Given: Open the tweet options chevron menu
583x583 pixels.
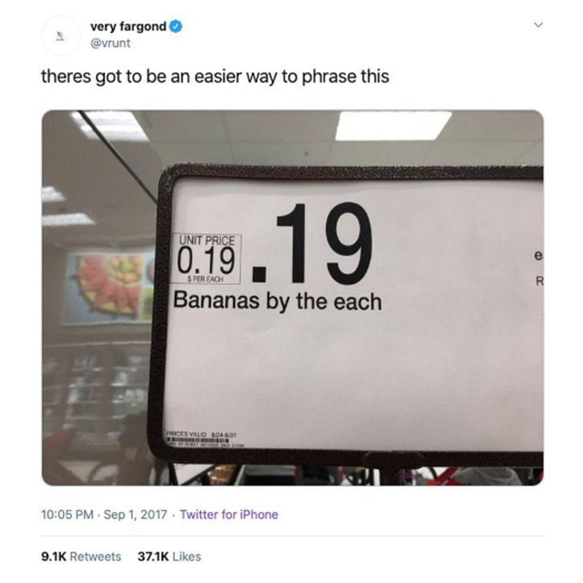Looking at the screenshot, I should click(539, 26).
